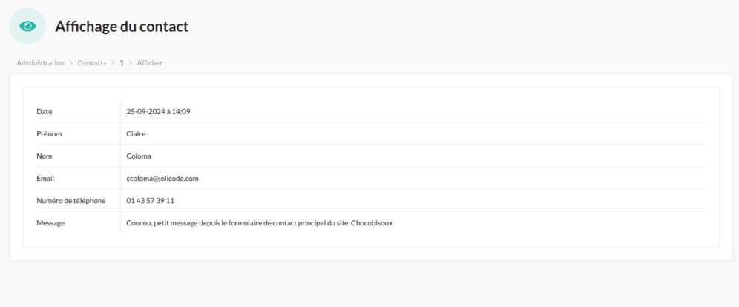The width and height of the screenshot is (739, 307).
Task: Click the Email field label
Action: (45, 178)
